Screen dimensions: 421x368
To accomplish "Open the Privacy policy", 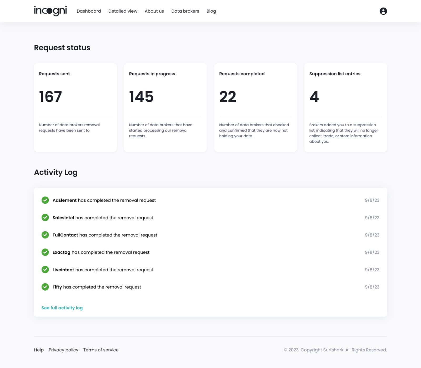I will (x=63, y=350).
